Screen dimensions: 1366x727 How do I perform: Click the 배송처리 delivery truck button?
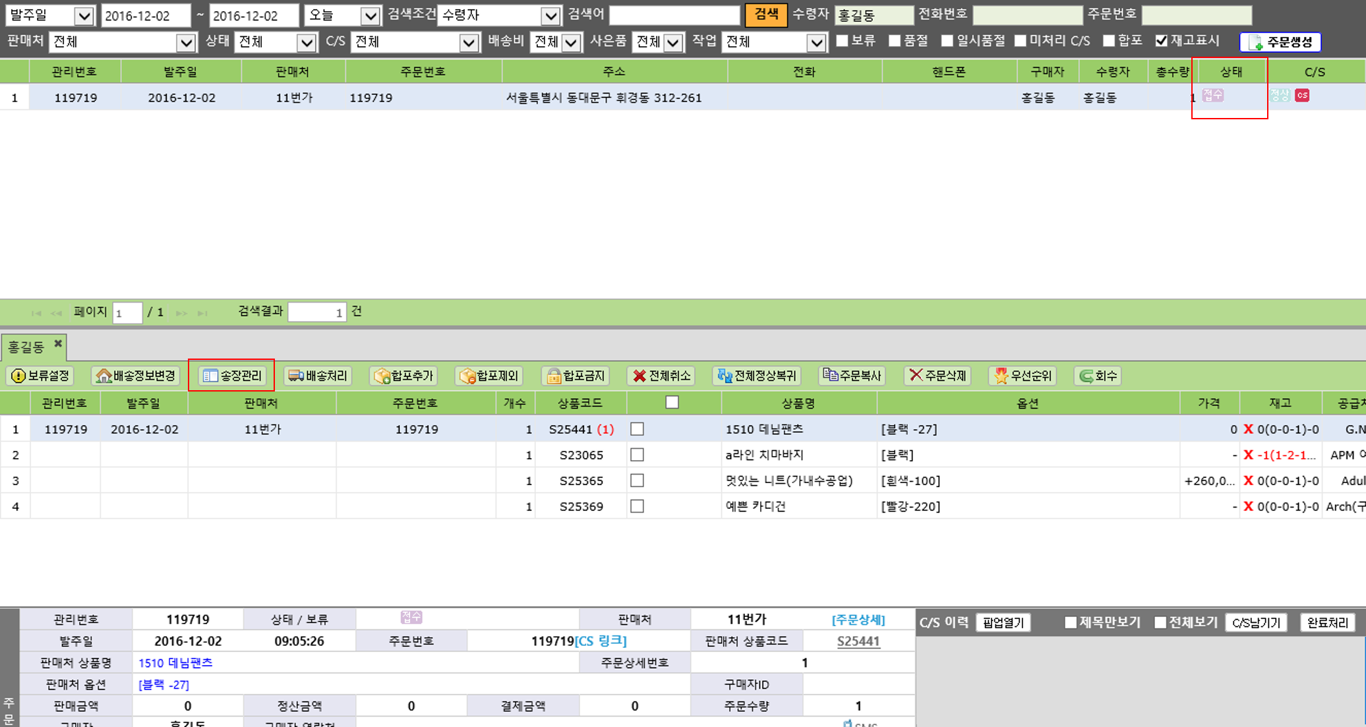[318, 376]
